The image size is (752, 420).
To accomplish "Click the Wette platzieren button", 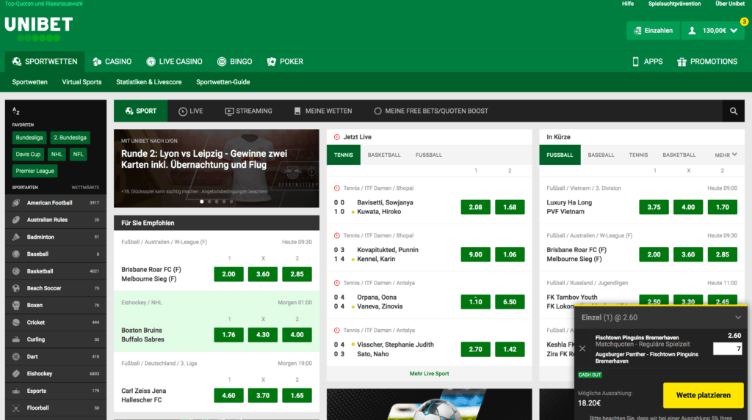I will click(x=703, y=396).
